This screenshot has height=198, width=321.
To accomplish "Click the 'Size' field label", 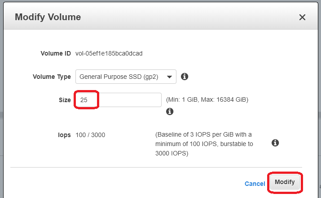I will (65, 100).
